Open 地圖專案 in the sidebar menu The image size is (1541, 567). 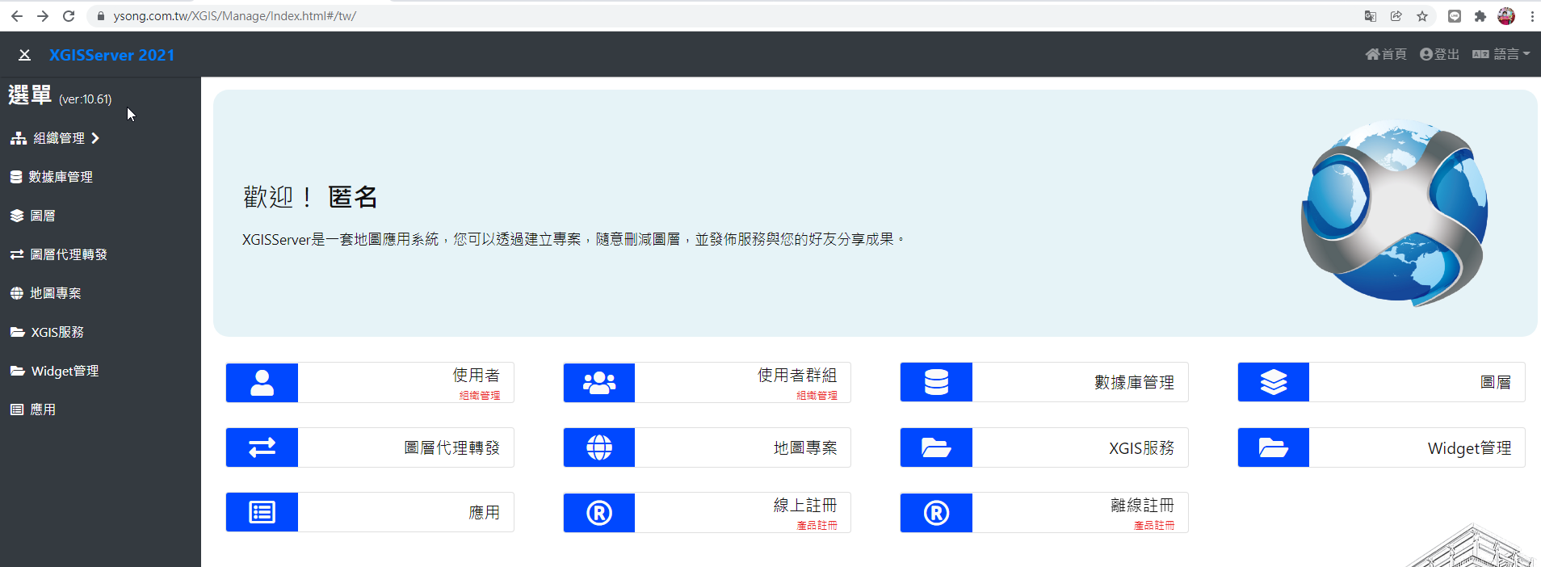click(45, 293)
